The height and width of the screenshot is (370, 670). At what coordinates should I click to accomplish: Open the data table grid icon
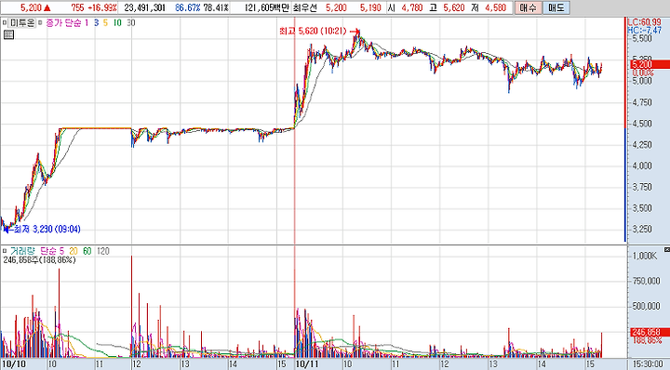click(8, 35)
